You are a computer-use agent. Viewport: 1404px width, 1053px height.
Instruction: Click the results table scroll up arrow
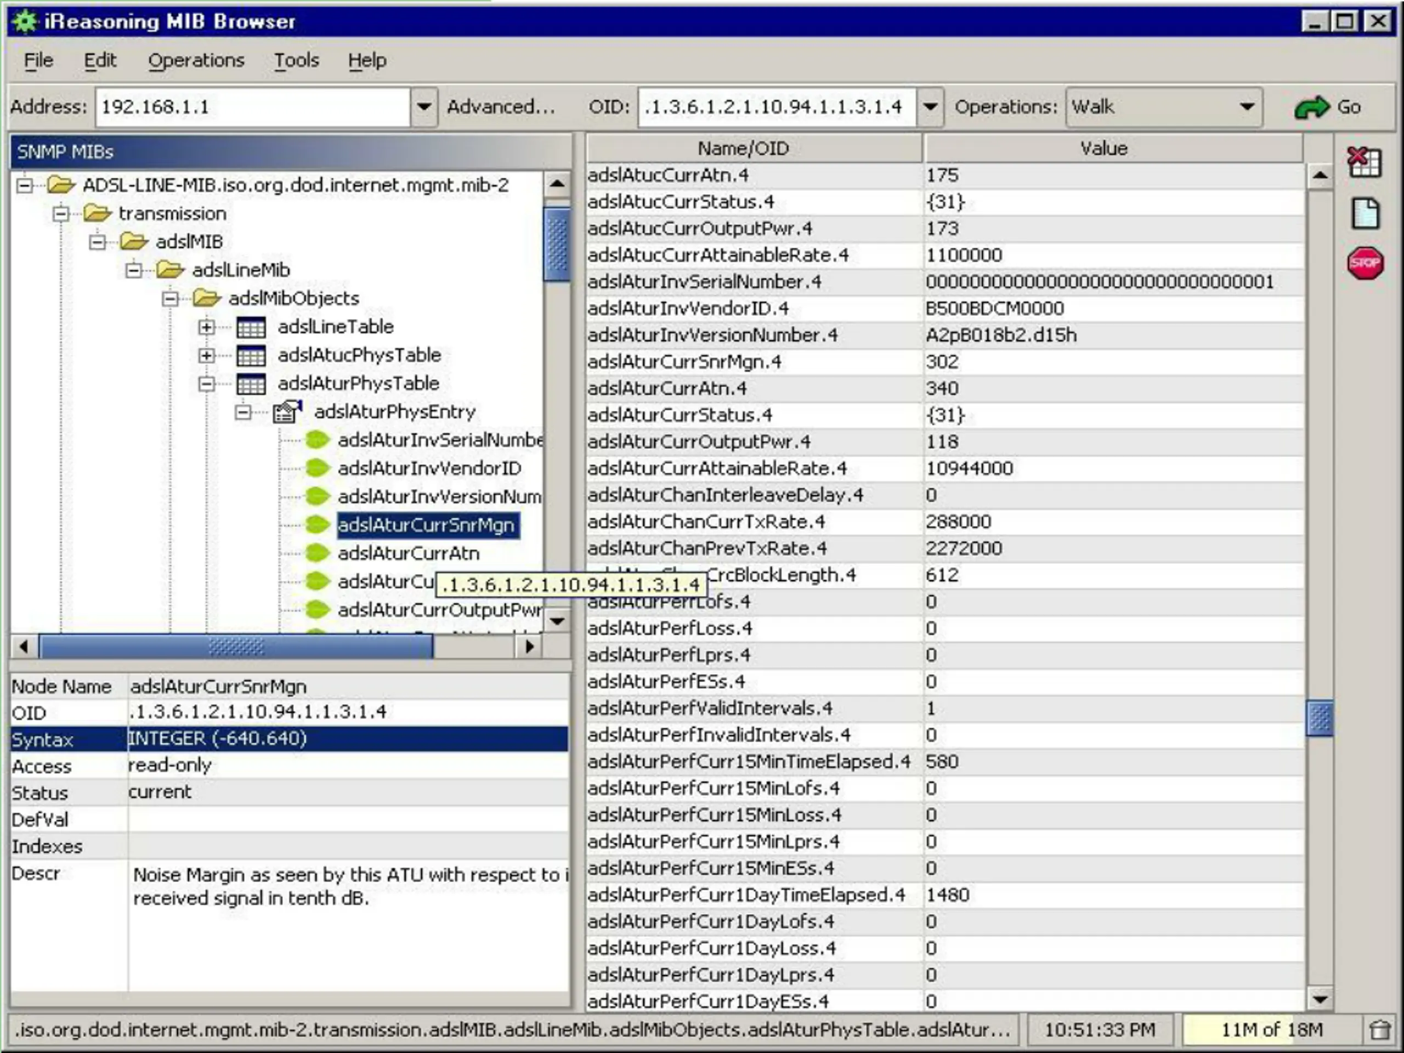pyautogui.click(x=1320, y=175)
